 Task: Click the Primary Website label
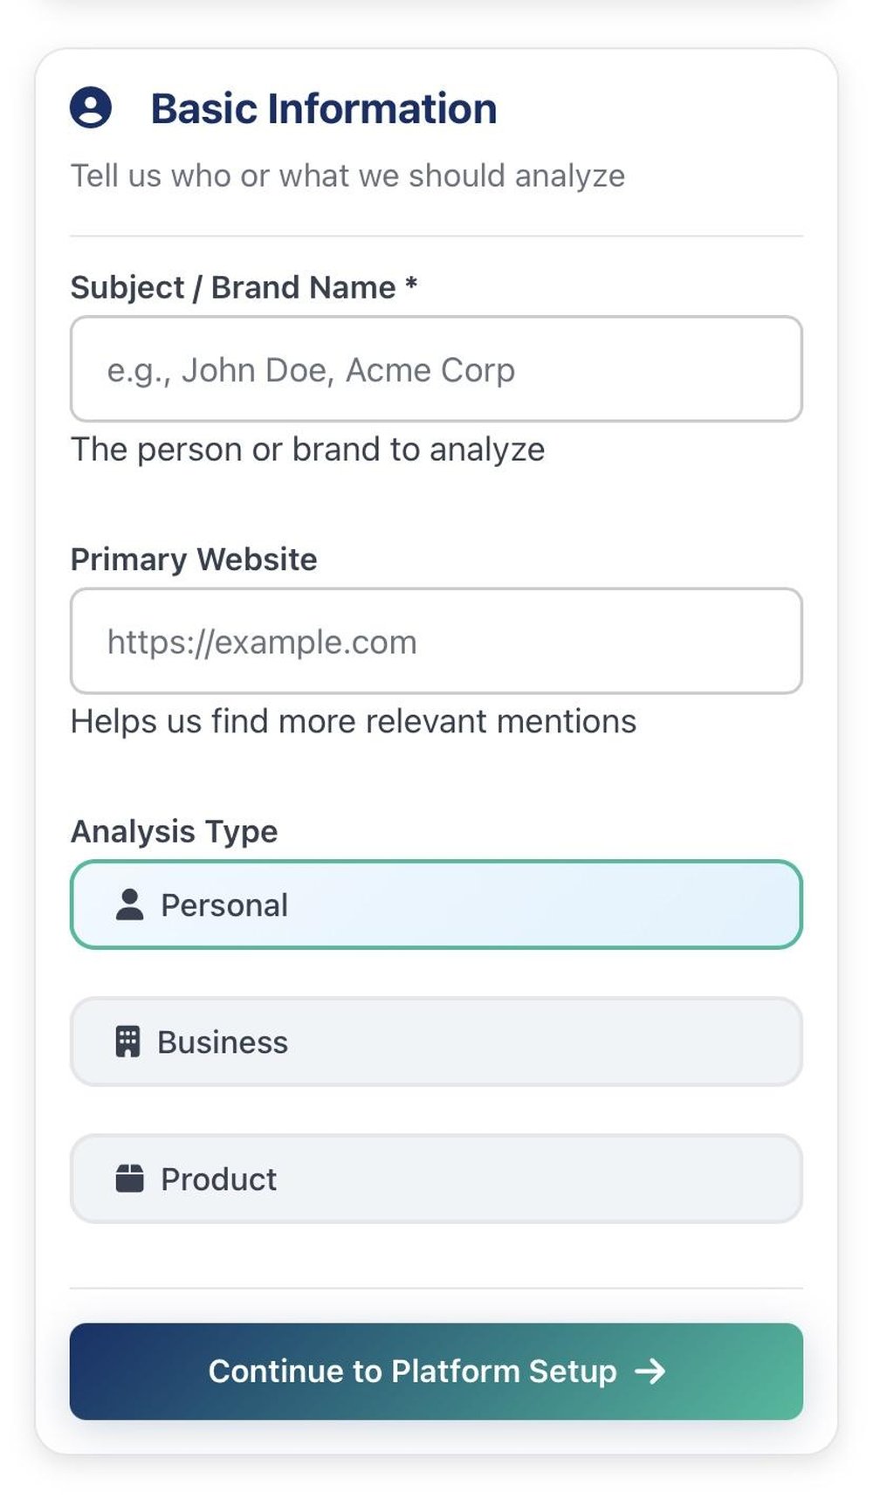click(194, 560)
